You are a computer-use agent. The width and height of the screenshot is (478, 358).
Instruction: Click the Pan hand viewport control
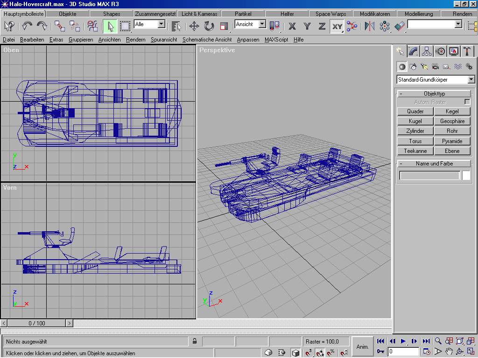tap(449, 351)
